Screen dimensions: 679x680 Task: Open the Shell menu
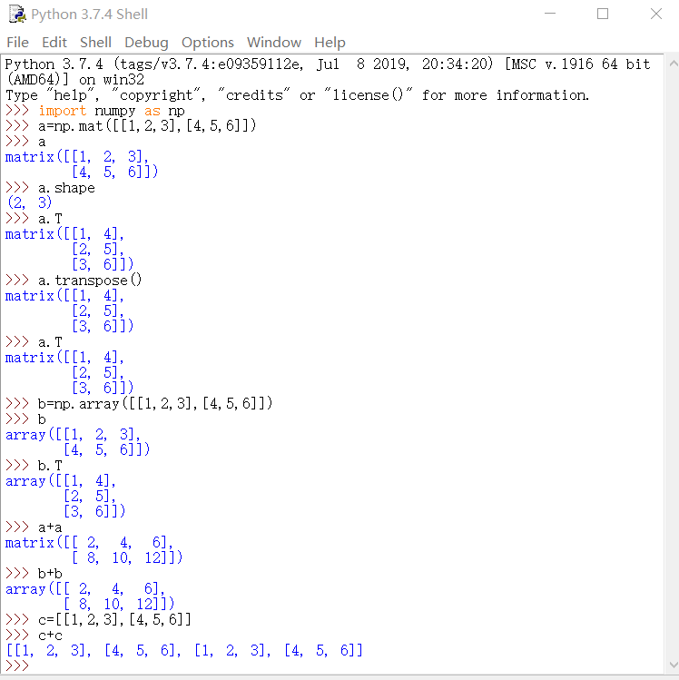pyautogui.click(x=95, y=42)
